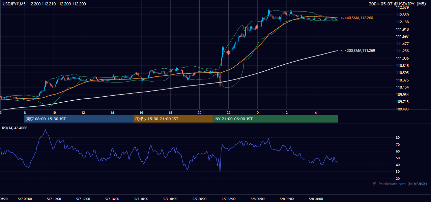Click RSI scale value 60
Screen dimensions: 431x202
click(x=398, y=151)
